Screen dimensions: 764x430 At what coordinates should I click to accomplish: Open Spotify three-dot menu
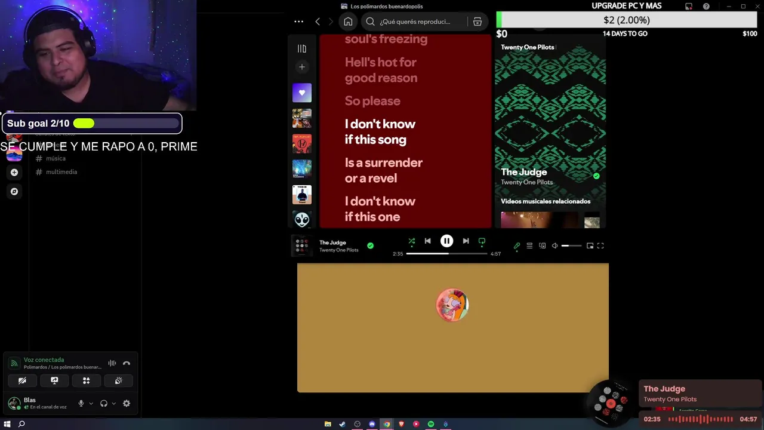[298, 21]
